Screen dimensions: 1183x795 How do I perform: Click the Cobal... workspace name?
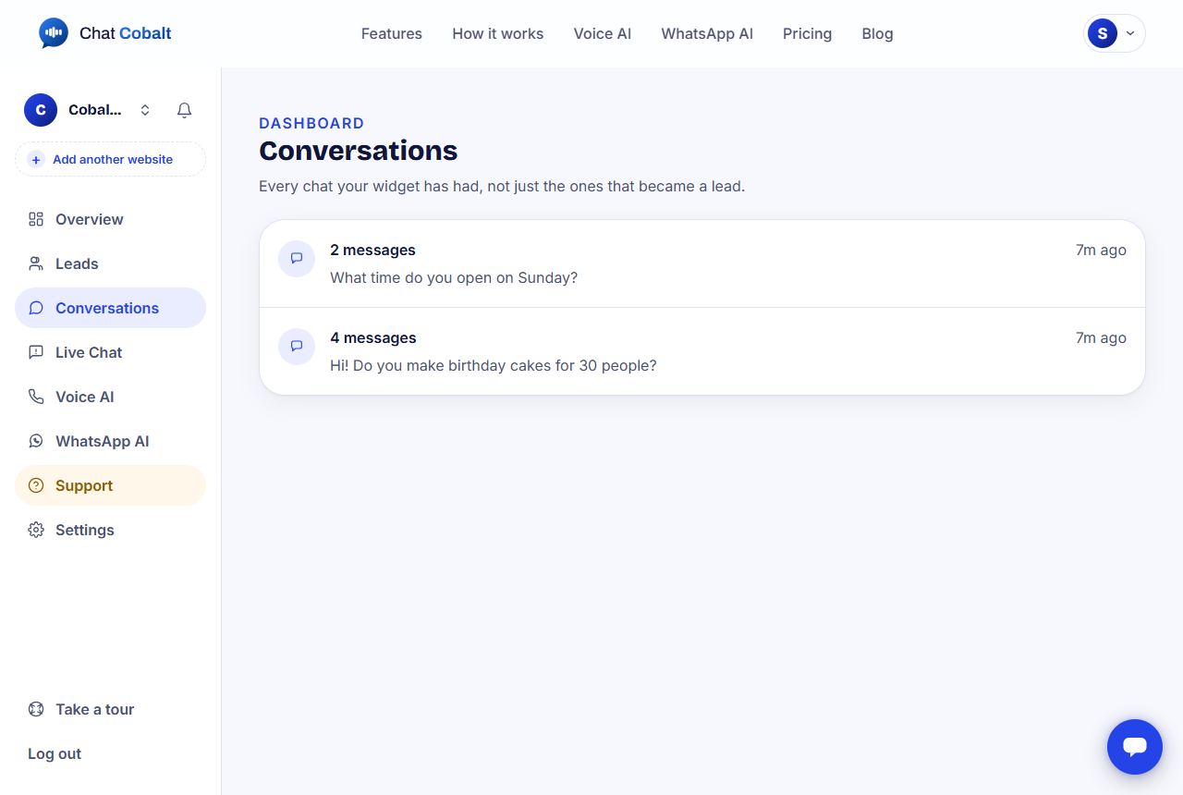[95, 110]
